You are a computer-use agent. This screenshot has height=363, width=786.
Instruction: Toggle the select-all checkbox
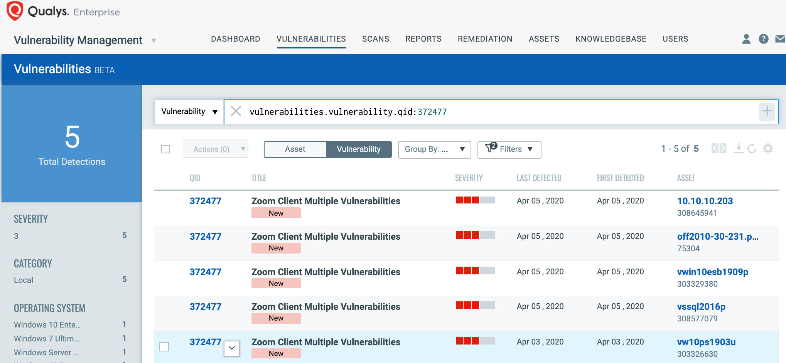point(165,149)
